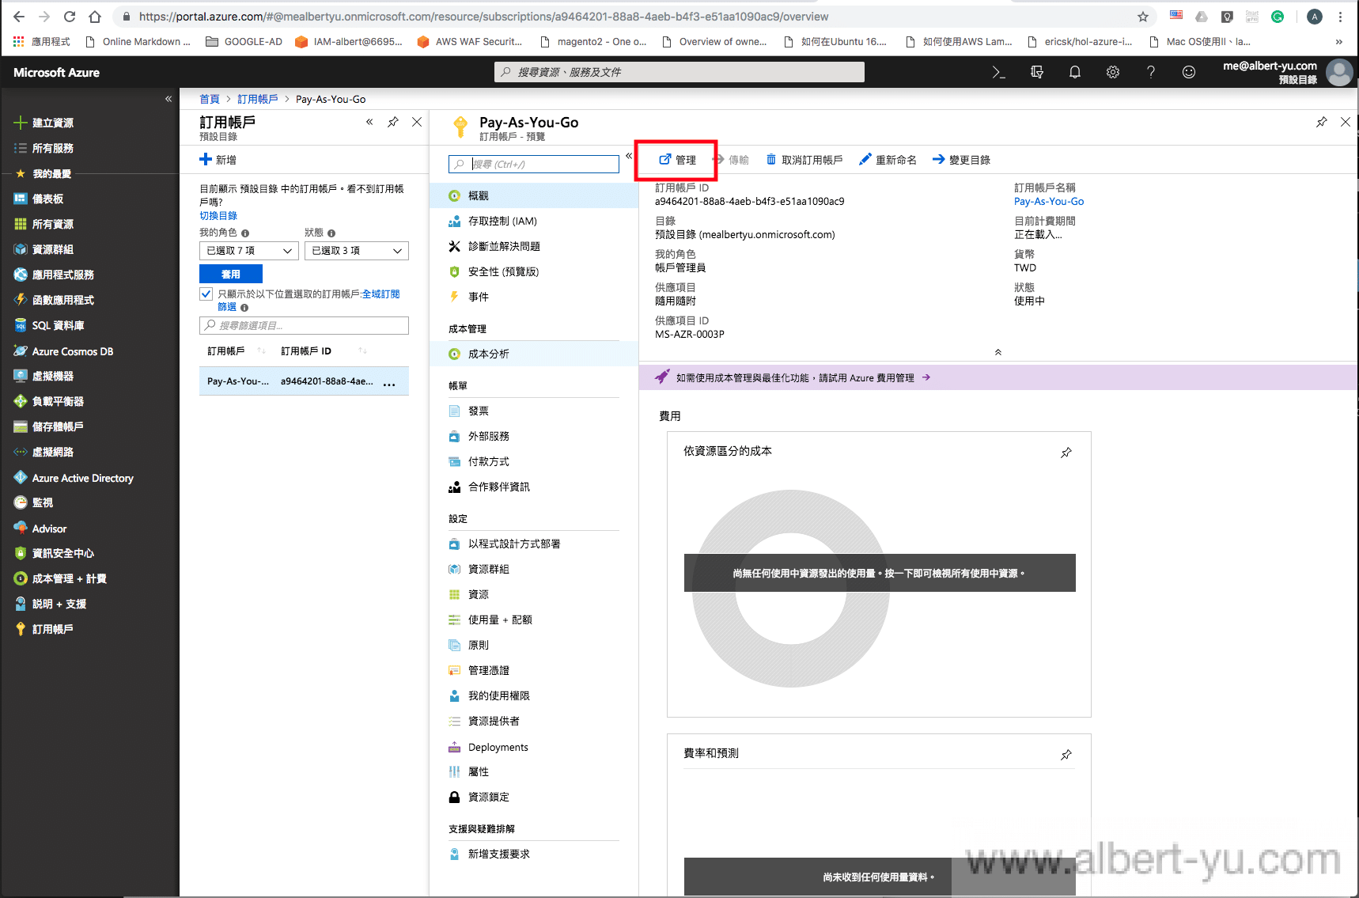This screenshot has height=898, width=1359.
Task: Open directory and subscription filter icon
Action: (x=1037, y=72)
